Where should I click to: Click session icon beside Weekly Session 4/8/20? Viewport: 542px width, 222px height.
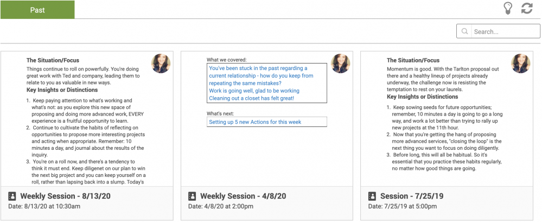(192, 196)
